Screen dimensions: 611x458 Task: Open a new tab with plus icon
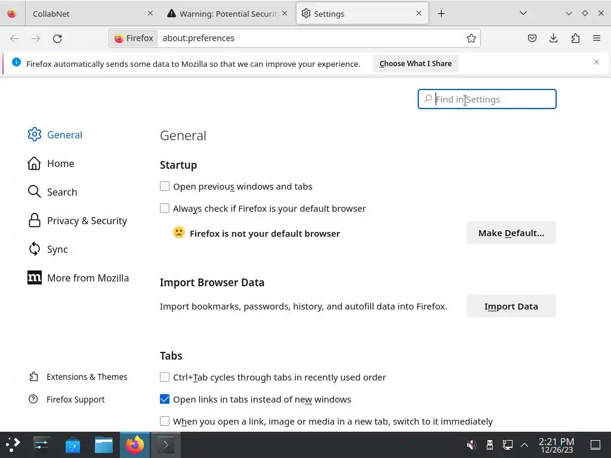442,13
